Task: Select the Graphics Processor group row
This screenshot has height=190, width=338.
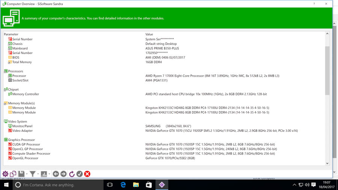Action: click(21, 140)
